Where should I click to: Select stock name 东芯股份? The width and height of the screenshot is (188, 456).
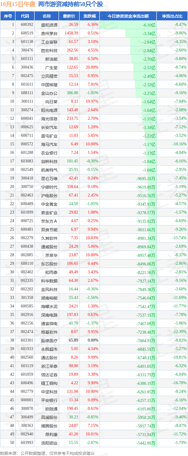(49, 264)
